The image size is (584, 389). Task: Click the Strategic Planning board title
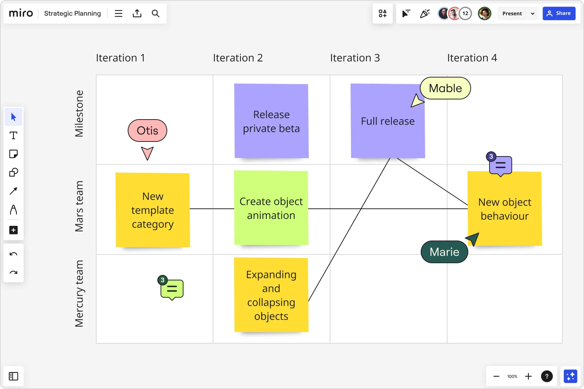[x=72, y=14]
